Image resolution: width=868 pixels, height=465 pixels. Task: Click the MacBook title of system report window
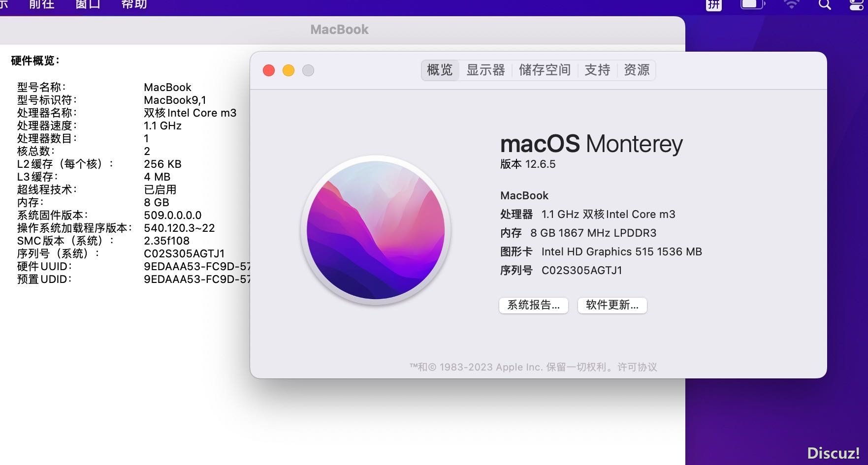[x=339, y=30]
